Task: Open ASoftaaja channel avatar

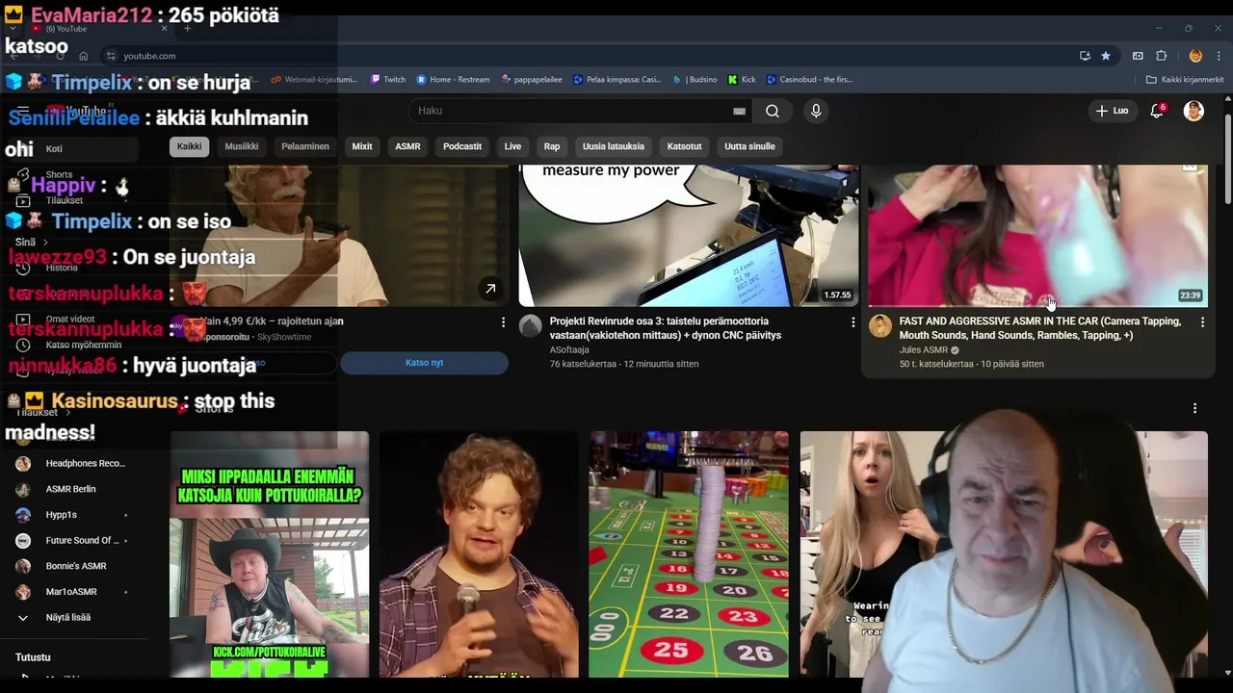Action: (x=531, y=325)
